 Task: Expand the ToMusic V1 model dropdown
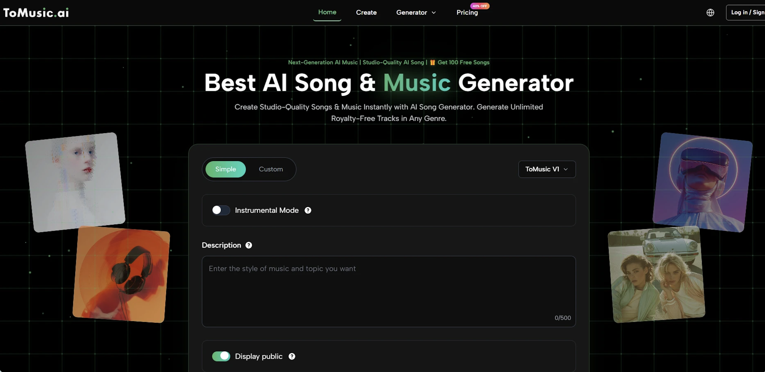pos(547,169)
